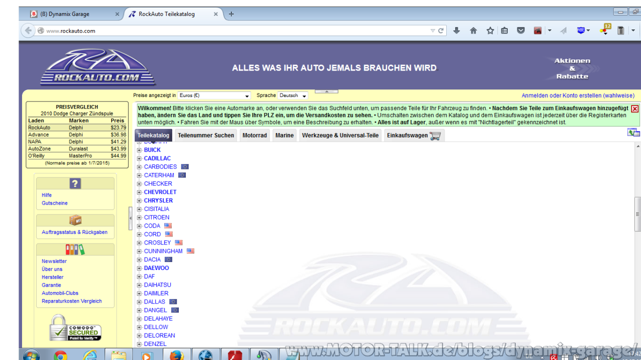Open the Euros currency dropdown

coord(214,95)
